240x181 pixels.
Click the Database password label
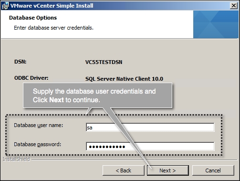pos(38,144)
